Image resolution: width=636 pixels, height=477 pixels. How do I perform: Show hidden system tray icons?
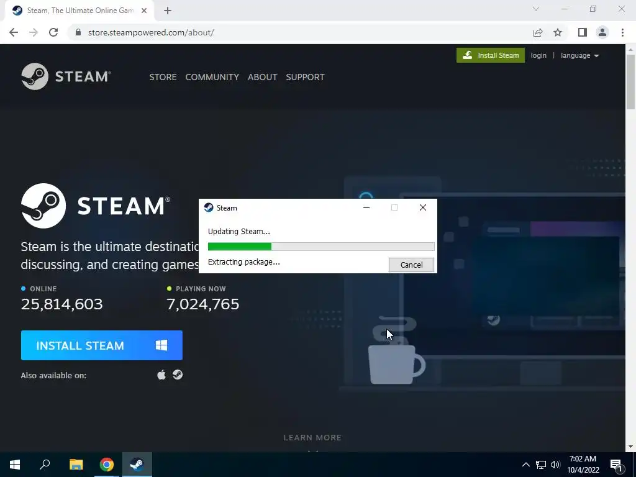click(x=525, y=465)
